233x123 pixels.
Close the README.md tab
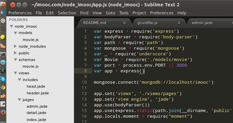[124, 23]
